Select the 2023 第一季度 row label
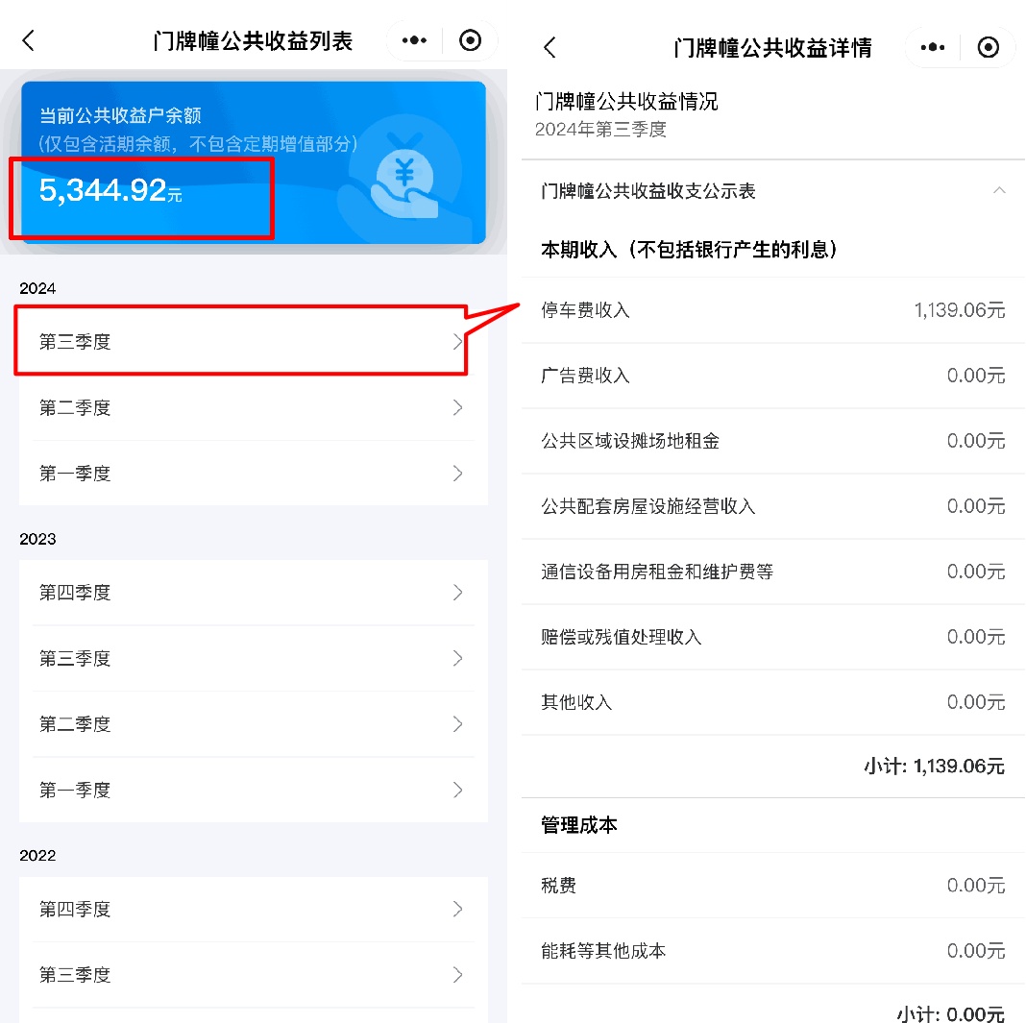The width and height of the screenshot is (1026, 1023). pyautogui.click(x=75, y=791)
